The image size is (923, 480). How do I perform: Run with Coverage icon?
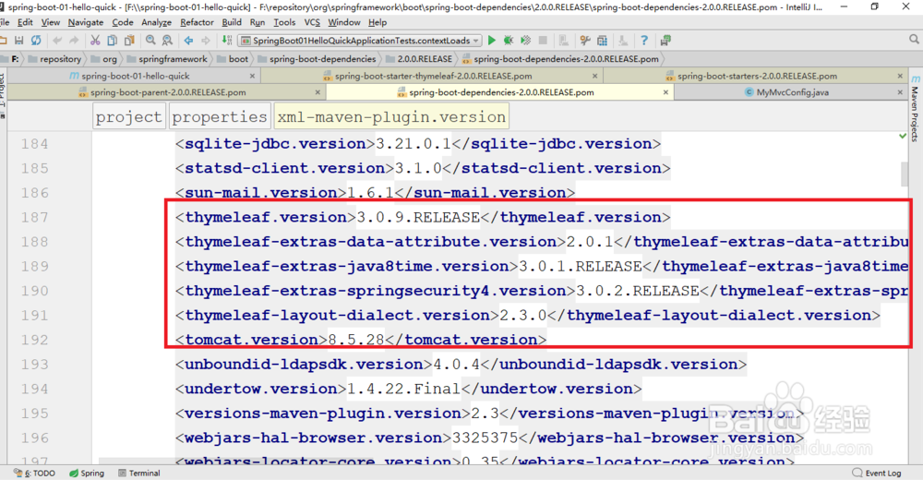coord(526,41)
